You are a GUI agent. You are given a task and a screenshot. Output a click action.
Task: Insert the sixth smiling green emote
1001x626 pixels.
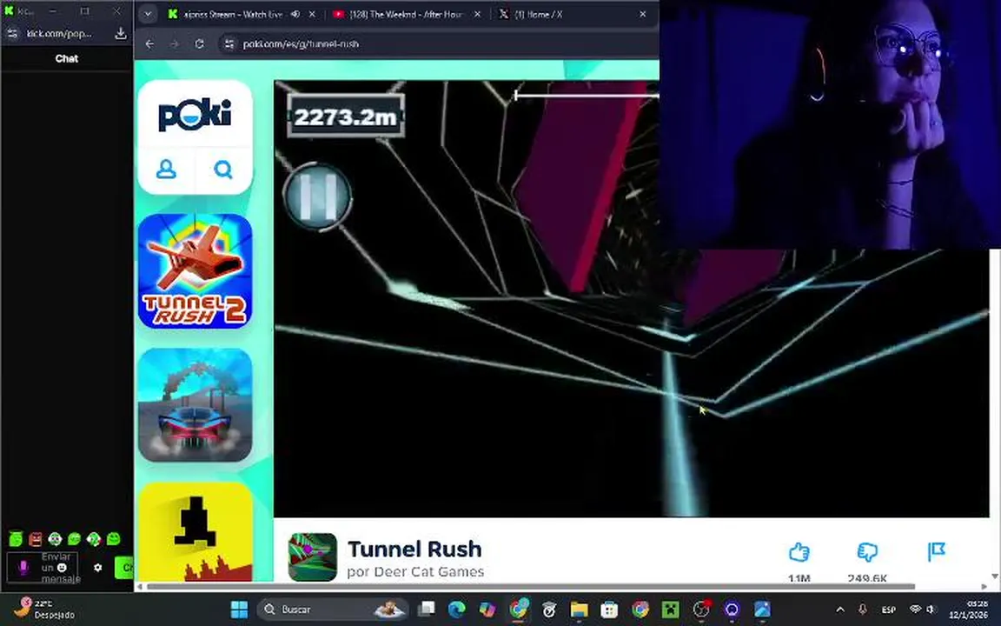(x=114, y=539)
